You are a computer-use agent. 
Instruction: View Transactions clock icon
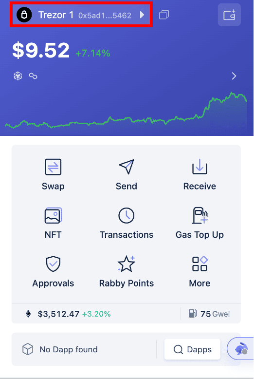(x=127, y=215)
